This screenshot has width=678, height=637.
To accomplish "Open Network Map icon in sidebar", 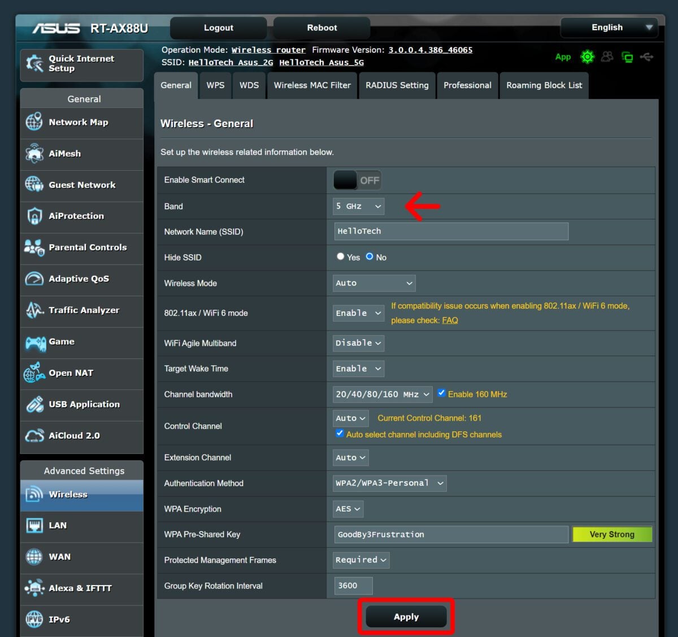I will pos(34,122).
